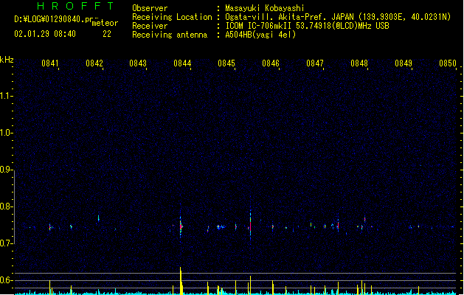
Task: Click the ICOM IC-706mkII receiver text
Action: click(307, 26)
